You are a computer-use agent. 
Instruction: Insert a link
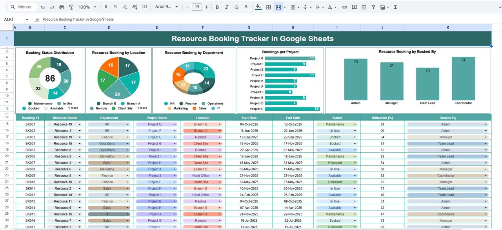pos(345,7)
